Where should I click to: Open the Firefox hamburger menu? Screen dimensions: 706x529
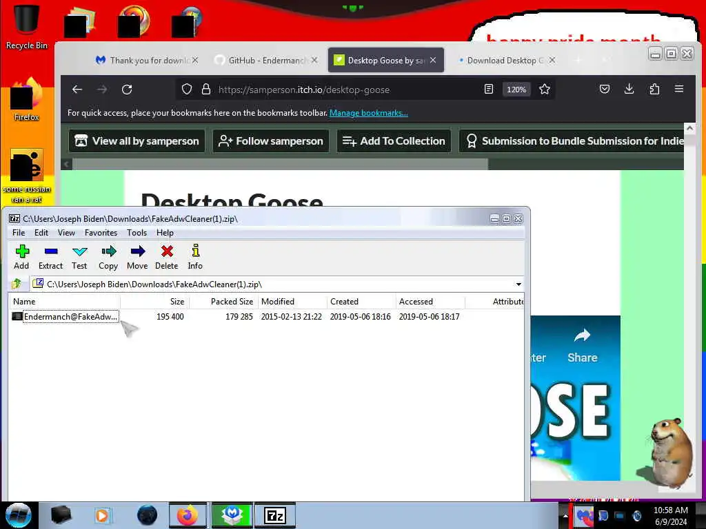[x=679, y=89]
